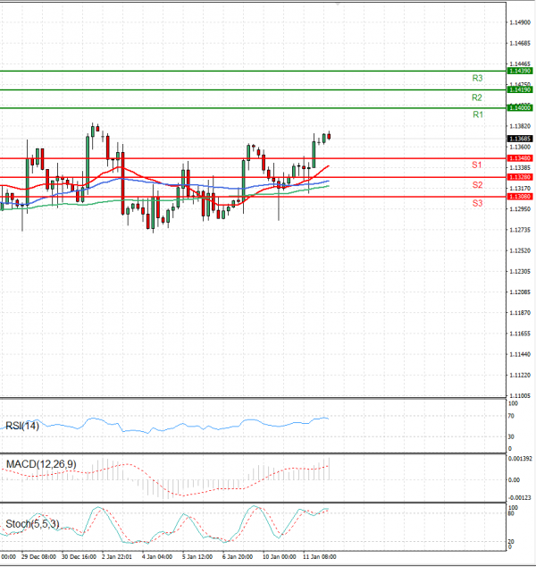This screenshot has height=567, width=536.
Task: Select the 1.11220 price axis value
Action: pyautogui.click(x=520, y=376)
